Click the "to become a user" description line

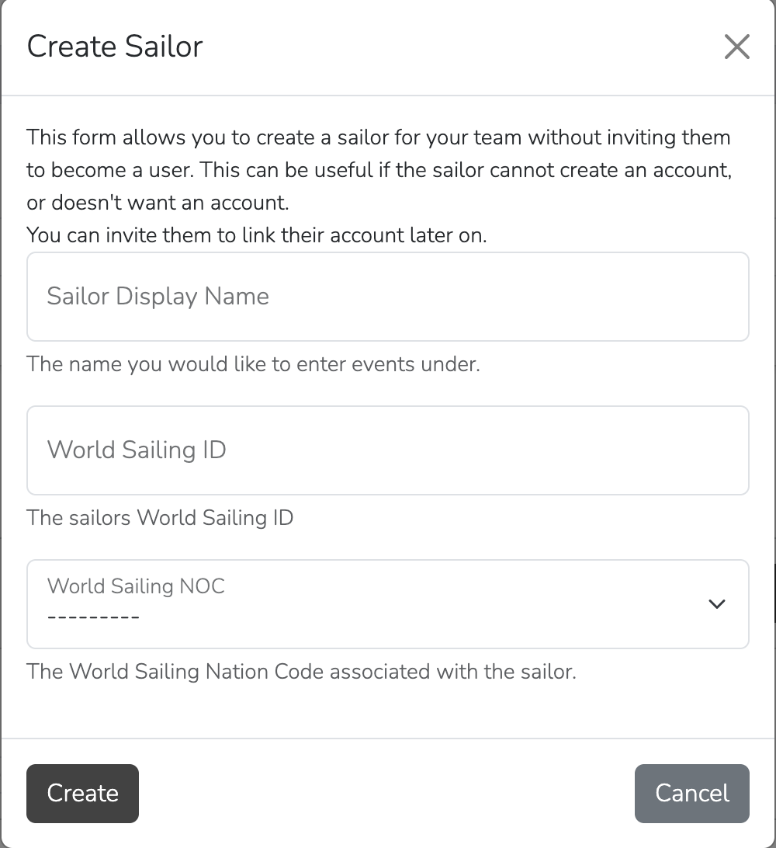[378, 171]
